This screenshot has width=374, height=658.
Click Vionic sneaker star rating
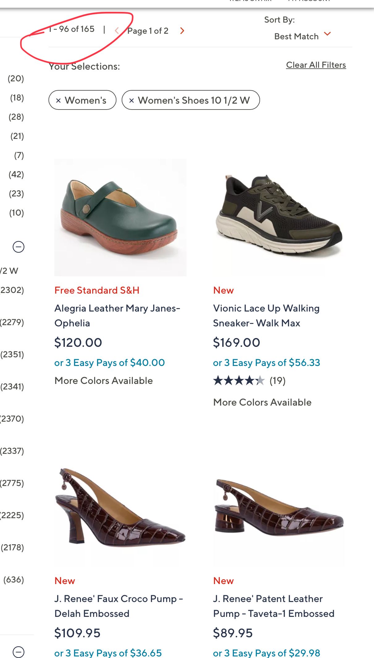point(239,381)
